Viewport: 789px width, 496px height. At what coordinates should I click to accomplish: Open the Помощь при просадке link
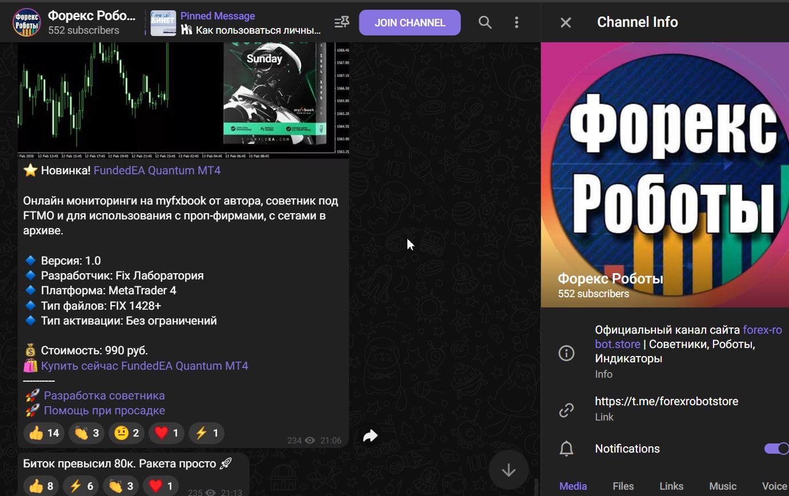(104, 410)
